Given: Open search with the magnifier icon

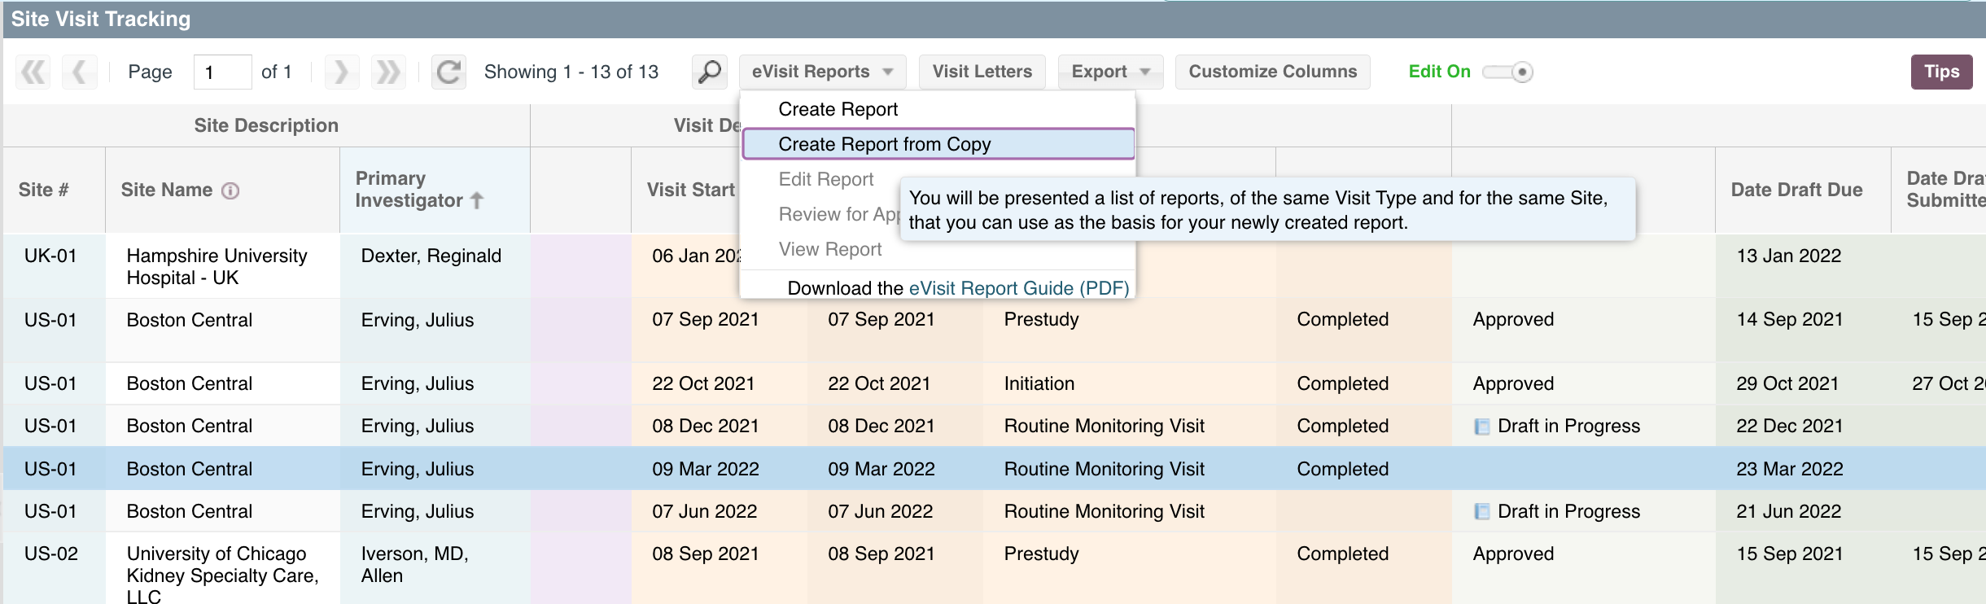Looking at the screenshot, I should [710, 72].
